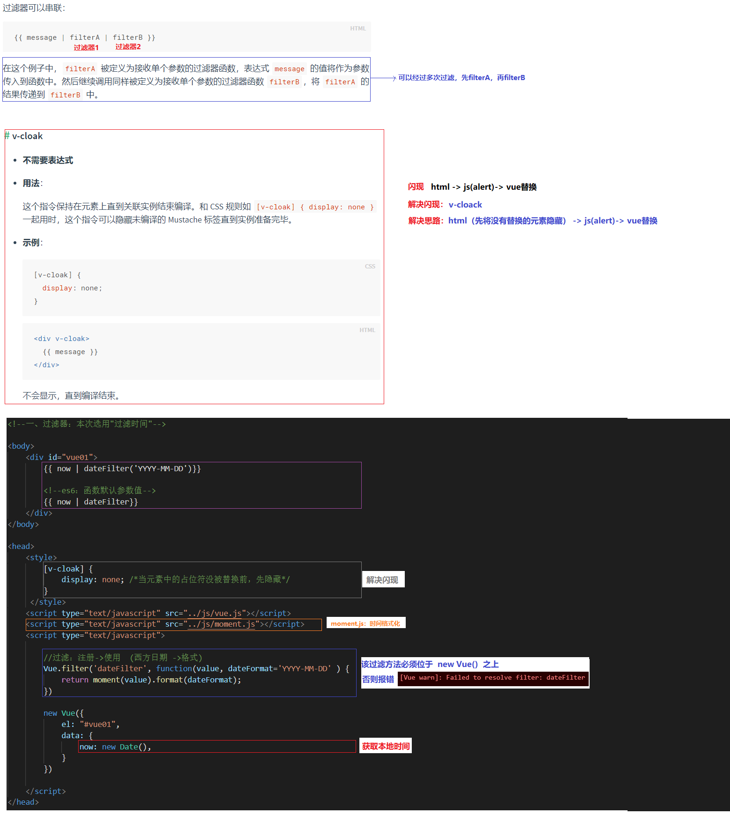
Task: Click HTML label on div v-cloak code block
Action: [367, 330]
